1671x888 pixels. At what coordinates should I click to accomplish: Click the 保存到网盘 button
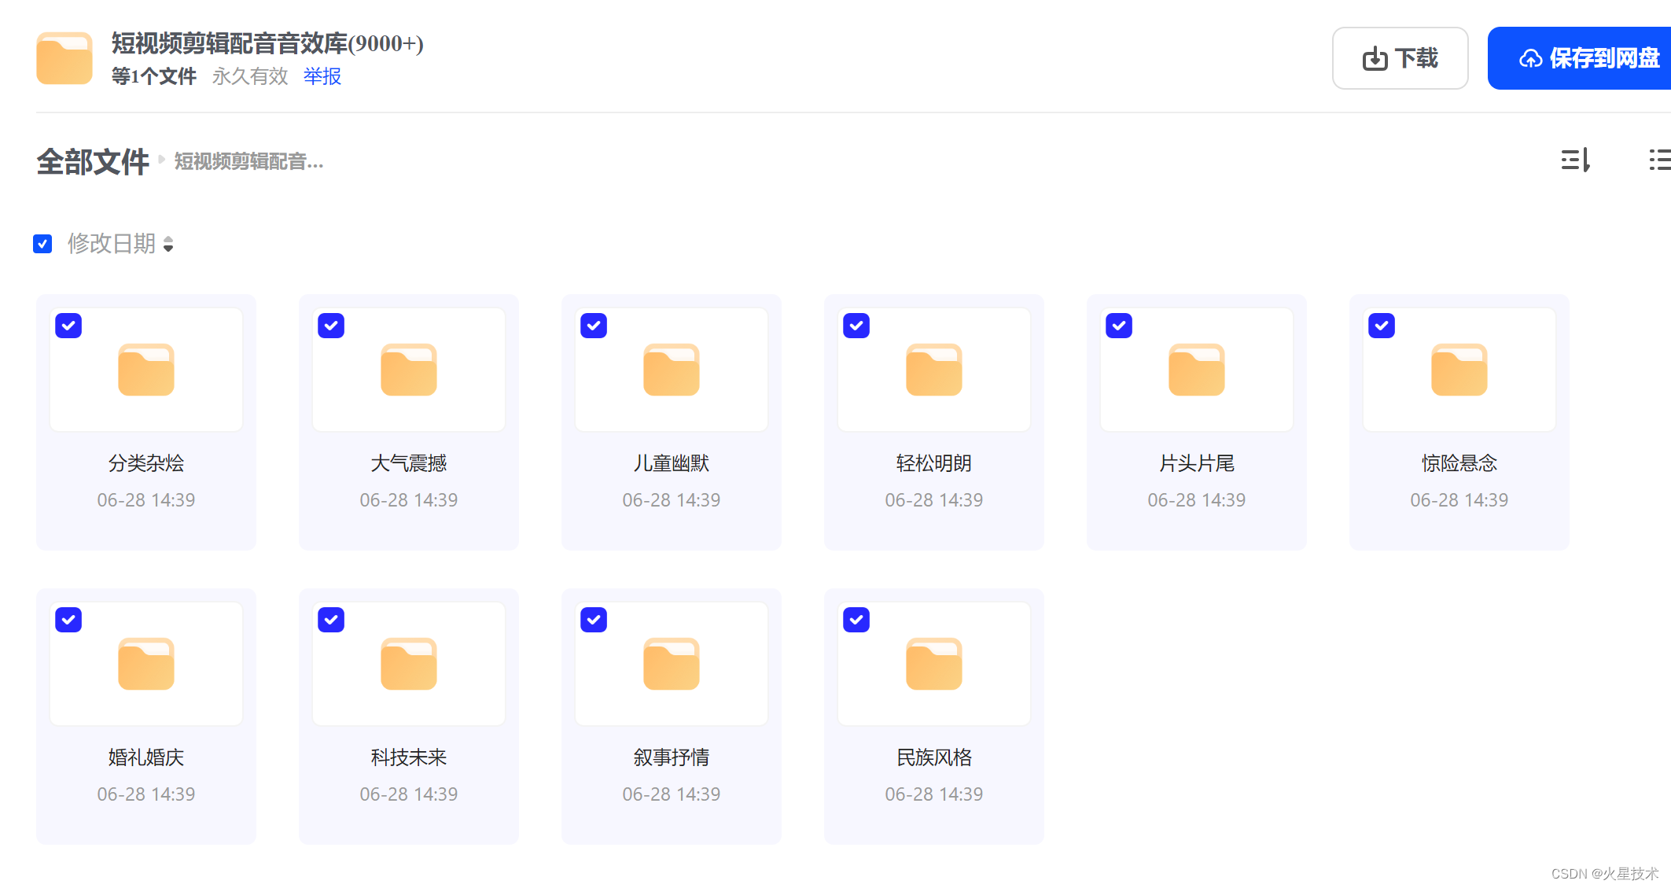(x=1580, y=58)
